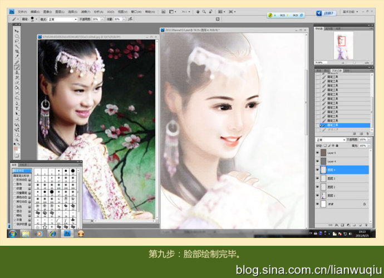The image size is (384, 278).
Task: Switch to 历史记录 History tab
Action: click(337, 71)
